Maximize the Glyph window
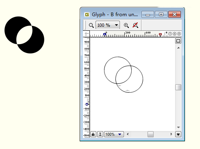 [x=161, y=15]
